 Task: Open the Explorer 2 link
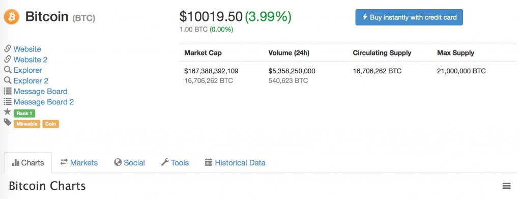click(31, 81)
